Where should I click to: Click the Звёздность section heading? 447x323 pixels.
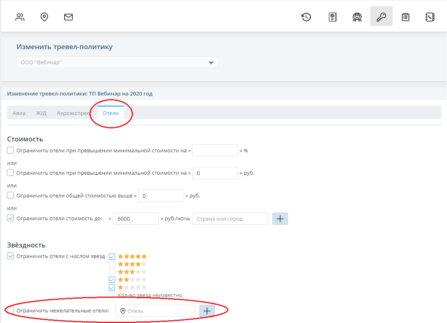click(x=26, y=245)
